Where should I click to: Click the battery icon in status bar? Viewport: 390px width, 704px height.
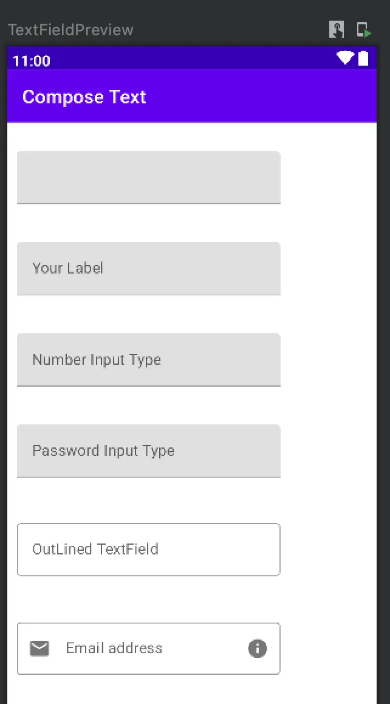click(363, 58)
